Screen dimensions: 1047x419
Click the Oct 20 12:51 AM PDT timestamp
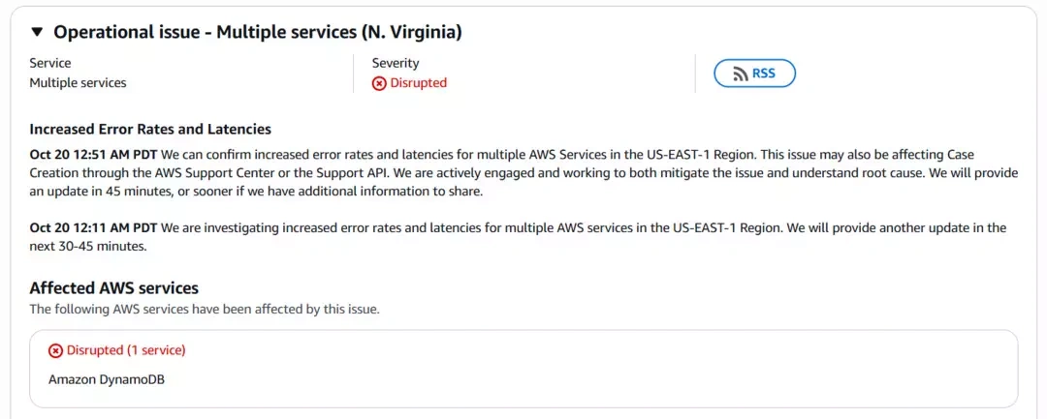pos(93,155)
